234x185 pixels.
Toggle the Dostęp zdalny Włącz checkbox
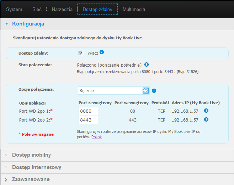(x=81, y=53)
